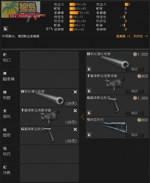
Task: Buy the 瞄准射击助手 grip
Action: [x=135, y=113]
